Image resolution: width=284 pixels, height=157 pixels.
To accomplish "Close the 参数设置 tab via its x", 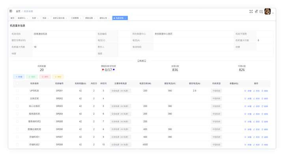I will [x=95, y=18].
